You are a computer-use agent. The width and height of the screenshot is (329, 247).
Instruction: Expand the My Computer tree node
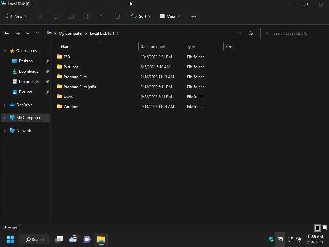pyautogui.click(x=4, y=118)
